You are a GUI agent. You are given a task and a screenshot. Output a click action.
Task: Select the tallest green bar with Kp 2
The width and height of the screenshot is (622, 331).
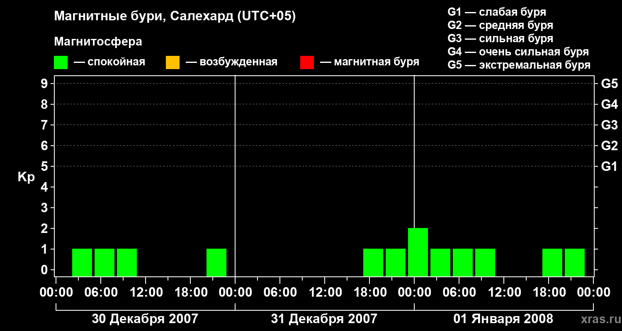[x=418, y=252]
